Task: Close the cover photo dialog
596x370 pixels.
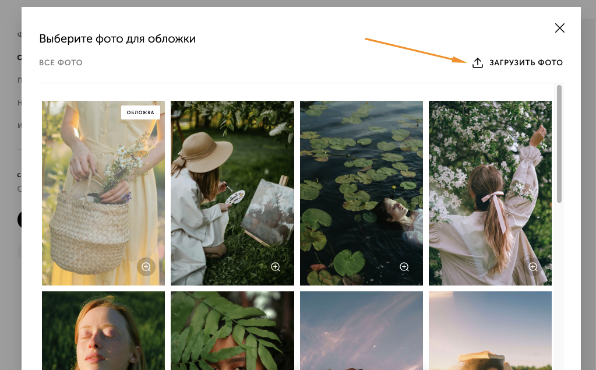Action: (x=559, y=28)
